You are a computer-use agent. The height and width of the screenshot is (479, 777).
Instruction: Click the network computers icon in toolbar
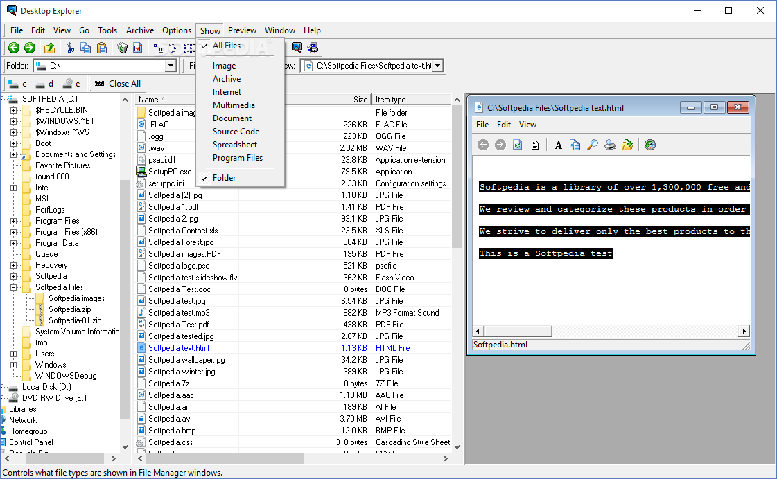(313, 48)
